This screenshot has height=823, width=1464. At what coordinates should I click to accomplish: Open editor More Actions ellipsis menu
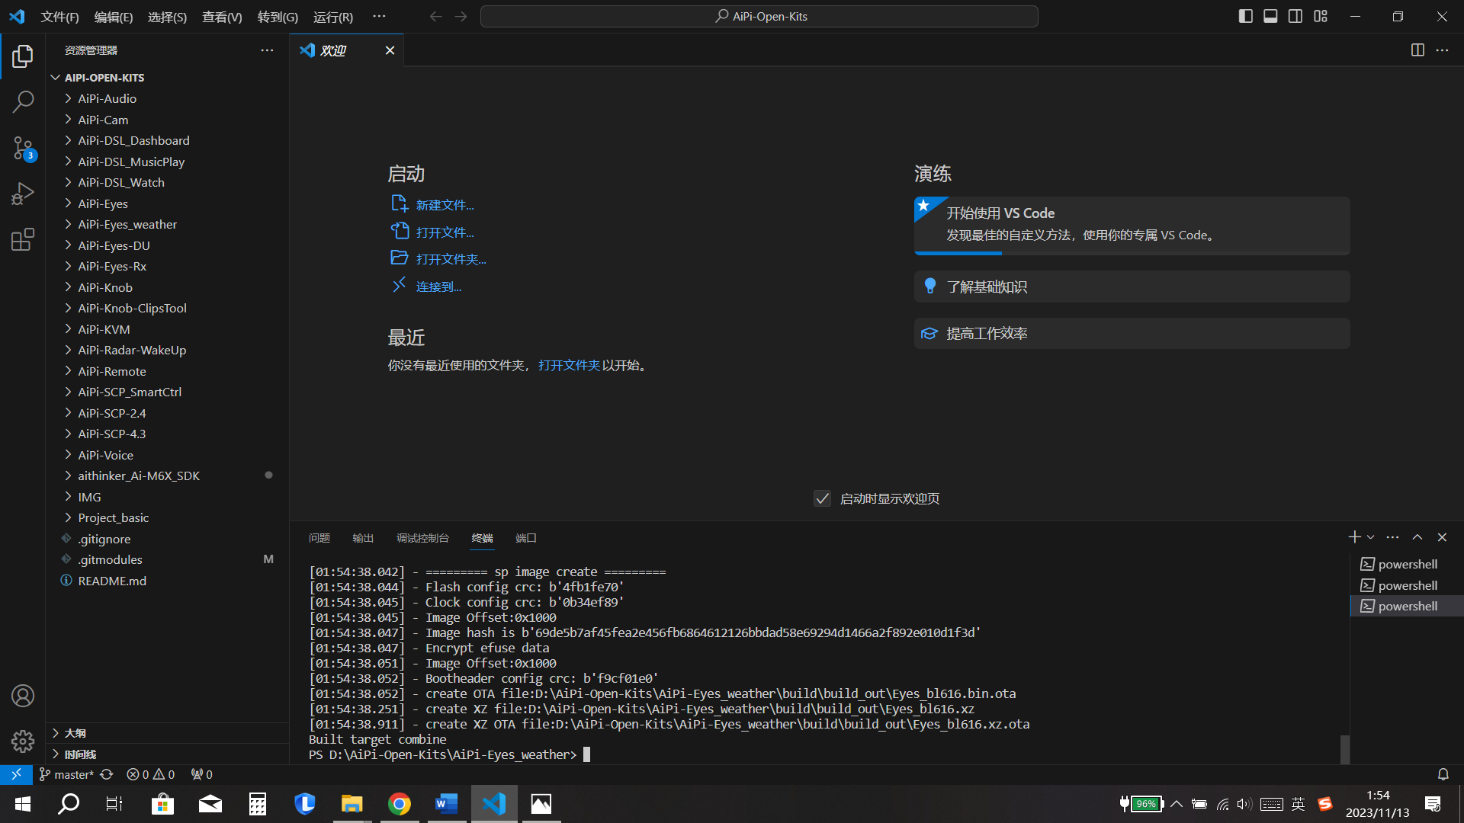pyautogui.click(x=1442, y=50)
